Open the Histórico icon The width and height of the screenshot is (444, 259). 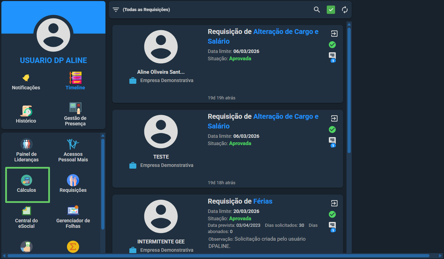[26, 111]
